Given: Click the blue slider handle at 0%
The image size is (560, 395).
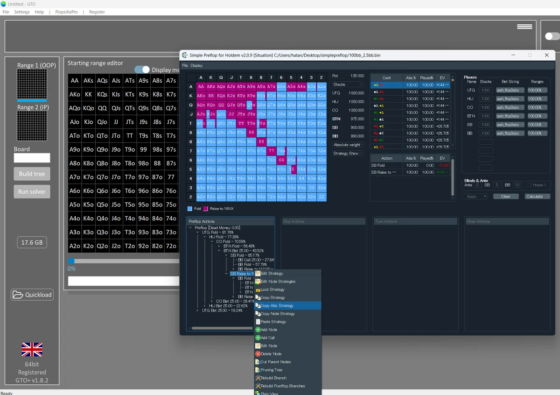Looking at the screenshot, I should pos(71,261).
